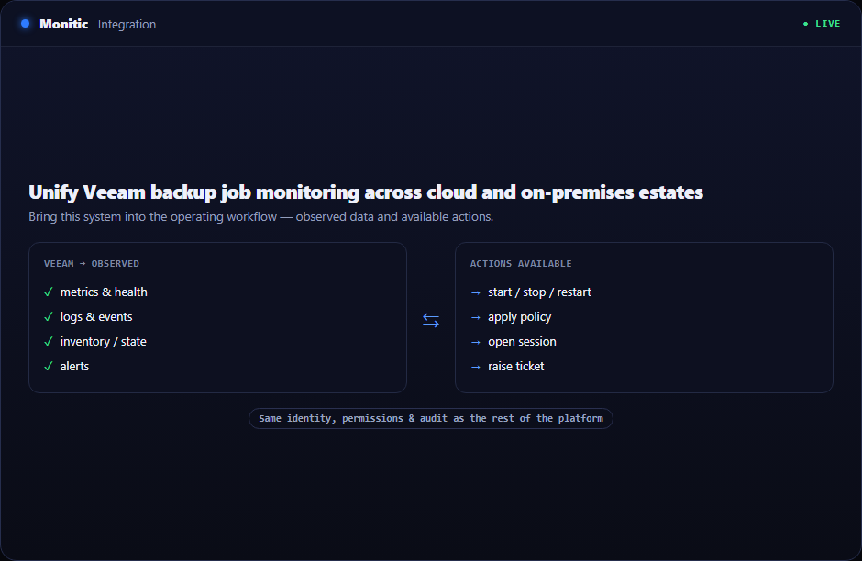Choose the 'raise ticket' action

515,366
